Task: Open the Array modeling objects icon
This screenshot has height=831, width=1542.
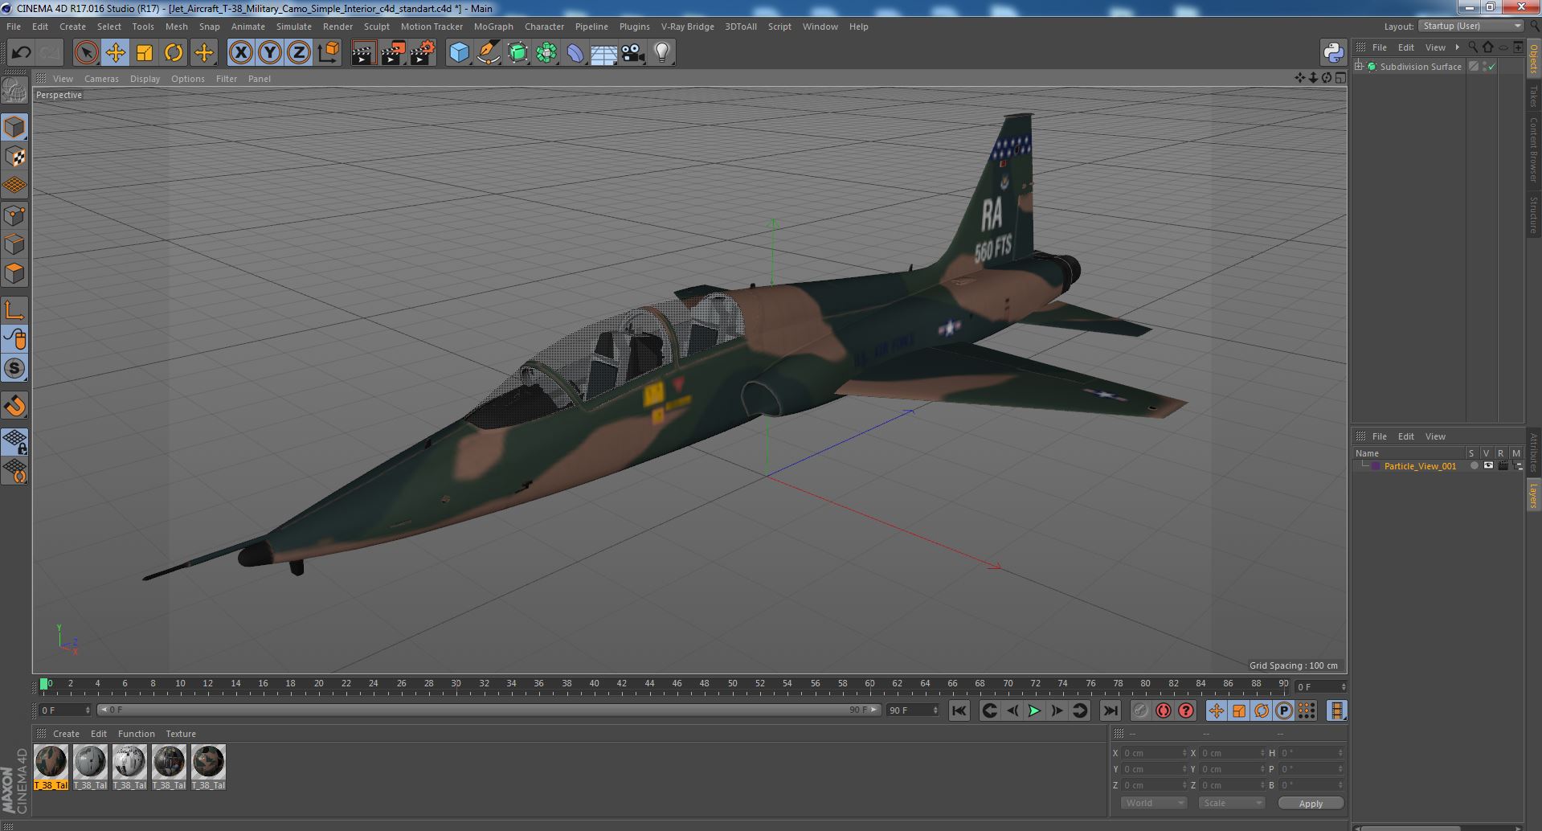Action: (x=546, y=53)
